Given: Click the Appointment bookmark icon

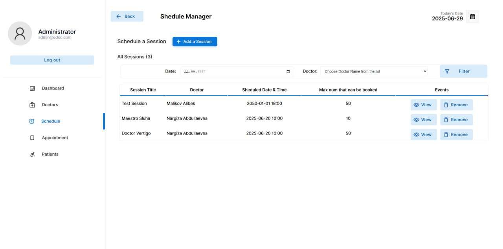Looking at the screenshot, I should coord(32,138).
